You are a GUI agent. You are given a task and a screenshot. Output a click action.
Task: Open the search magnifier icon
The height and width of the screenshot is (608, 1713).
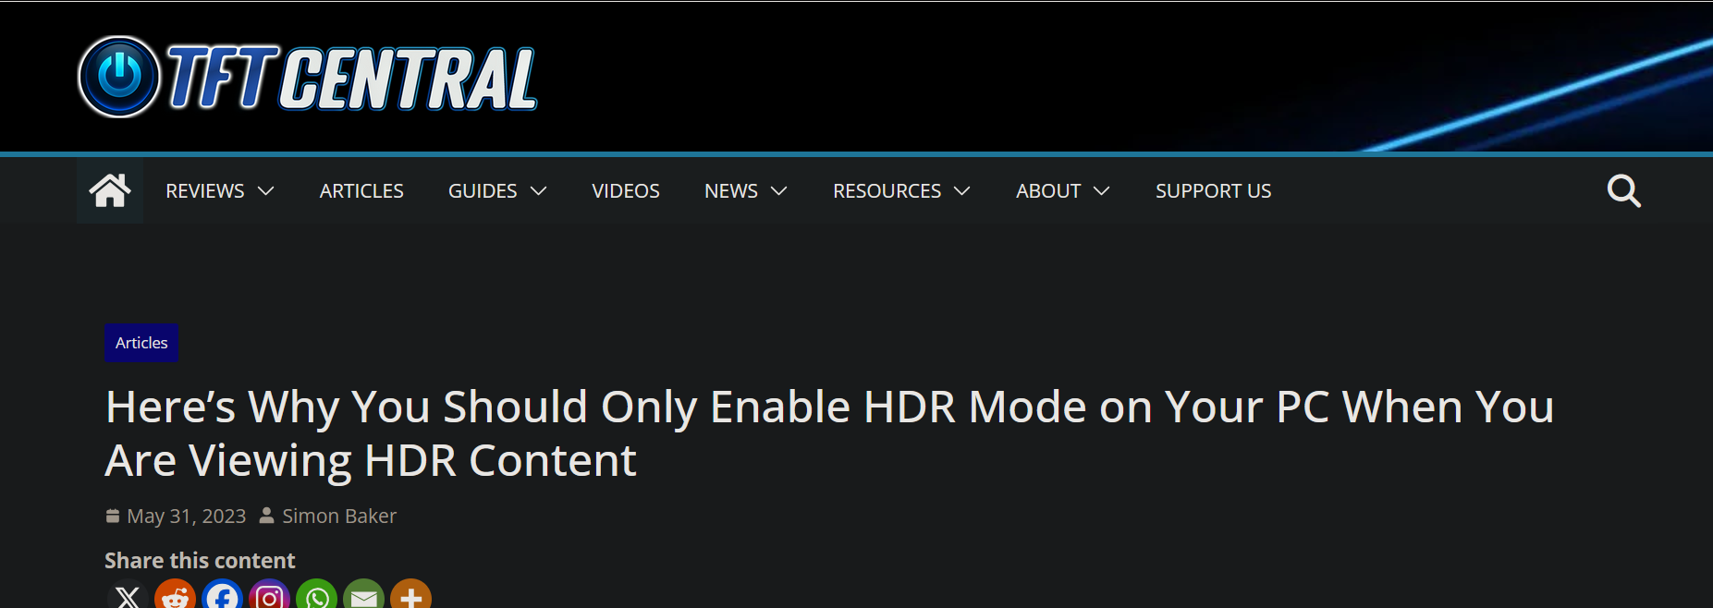click(1624, 190)
